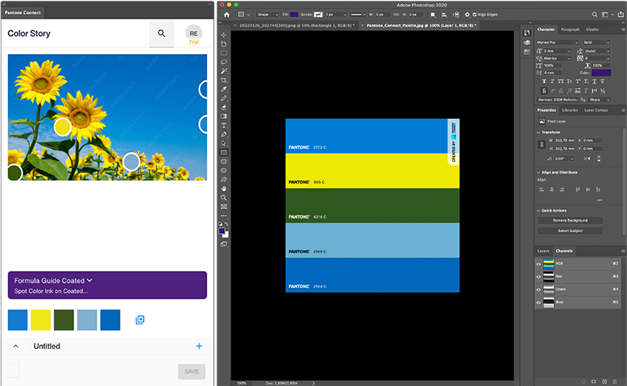This screenshot has width=627, height=386.
Task: Select the Move tool in Photoshop toolbar
Action: pos(223,35)
